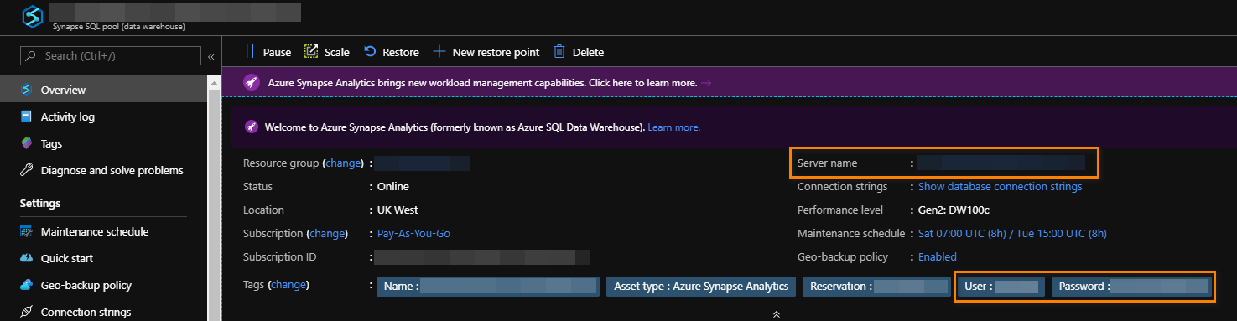This screenshot has height=321, width=1237.
Task: Click the purple workload management banner text
Action: click(x=482, y=83)
